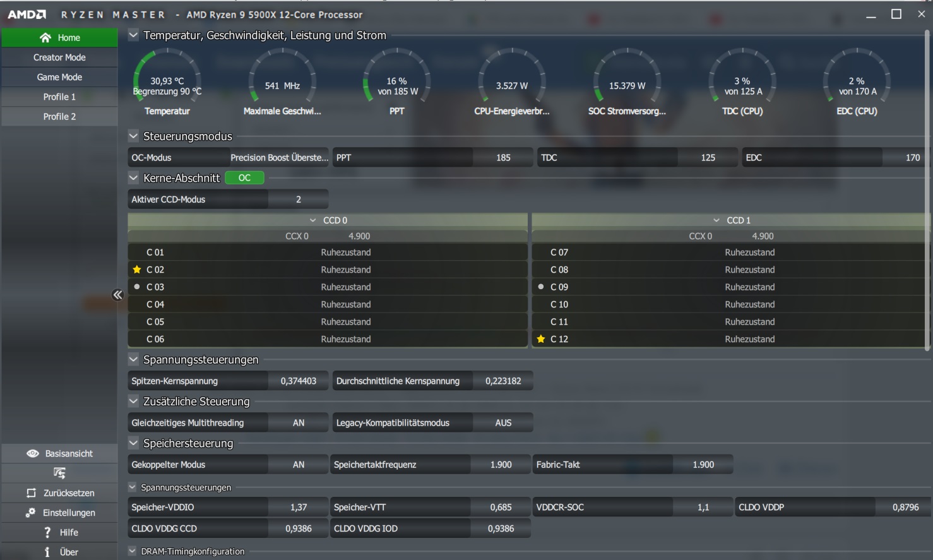Toggle Gleichzeitiges Multithreading AN value
The image size is (933, 560).
[299, 423]
